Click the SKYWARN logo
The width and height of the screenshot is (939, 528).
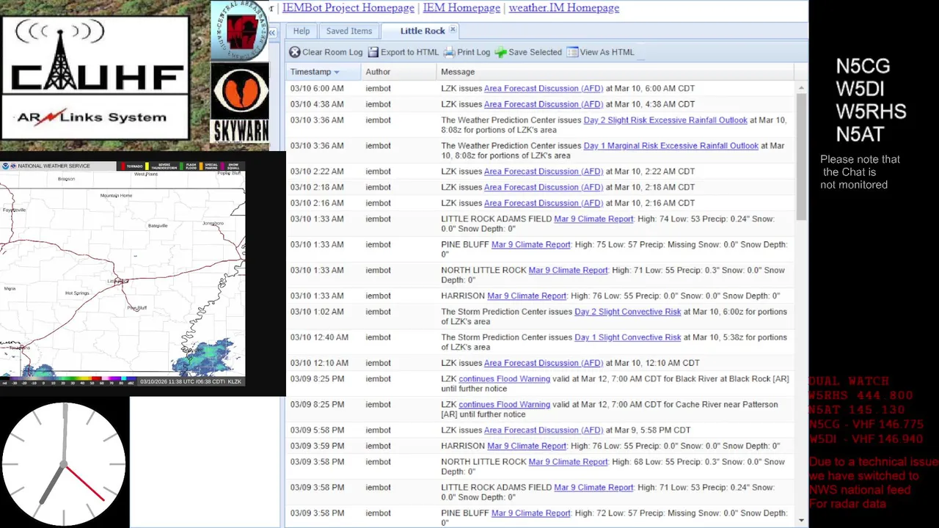240,103
